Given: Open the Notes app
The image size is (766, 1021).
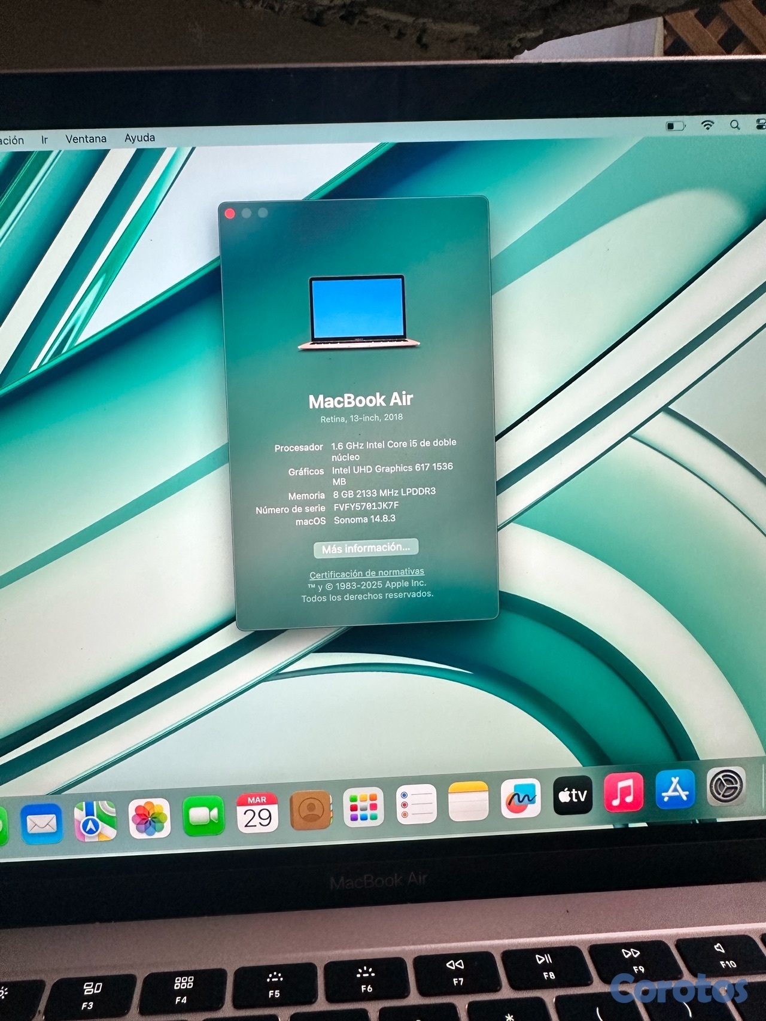Looking at the screenshot, I should tap(468, 801).
